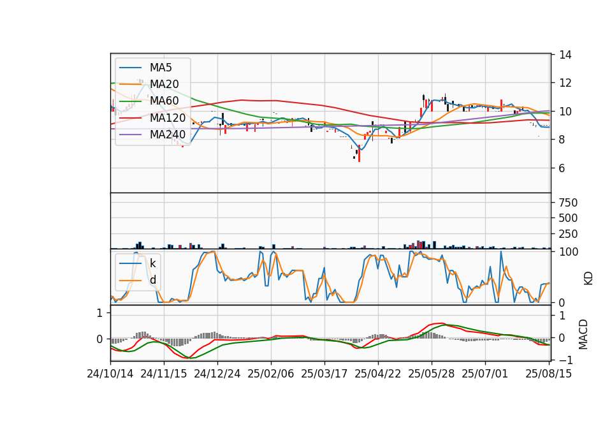This screenshot has width=612, height=440.
Task: Click the KD axis value 100
Action: (x=568, y=252)
